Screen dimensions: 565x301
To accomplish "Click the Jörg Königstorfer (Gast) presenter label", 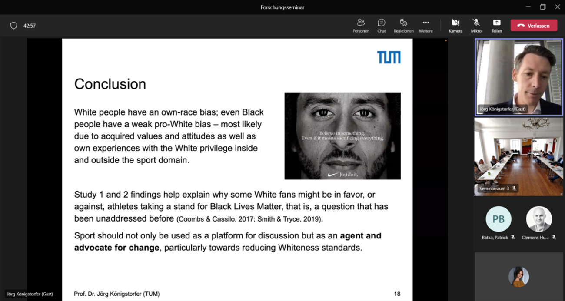I will [30, 294].
